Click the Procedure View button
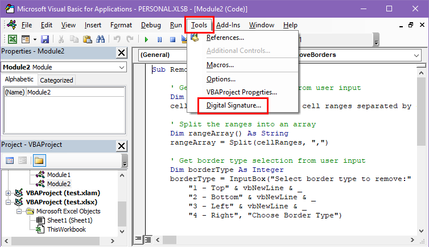The width and height of the screenshot is (429, 247). point(138,240)
